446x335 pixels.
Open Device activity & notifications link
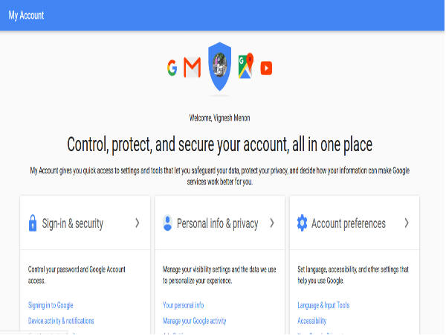pos(61,321)
